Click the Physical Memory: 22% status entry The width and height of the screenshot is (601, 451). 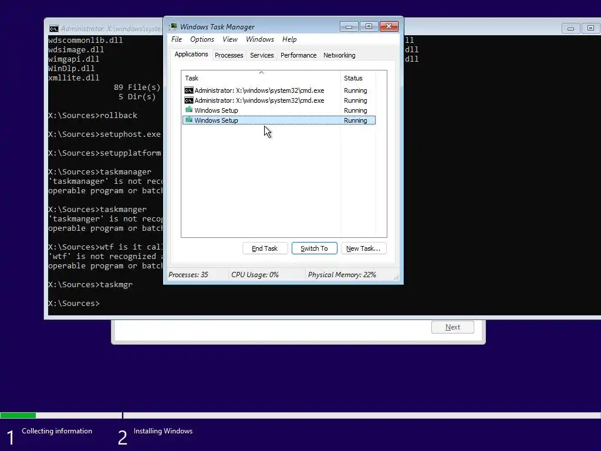pos(342,275)
